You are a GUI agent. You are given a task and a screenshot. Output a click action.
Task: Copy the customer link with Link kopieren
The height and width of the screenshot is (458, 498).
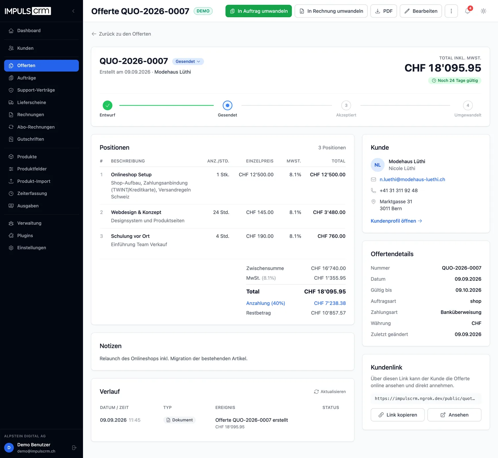click(398, 415)
